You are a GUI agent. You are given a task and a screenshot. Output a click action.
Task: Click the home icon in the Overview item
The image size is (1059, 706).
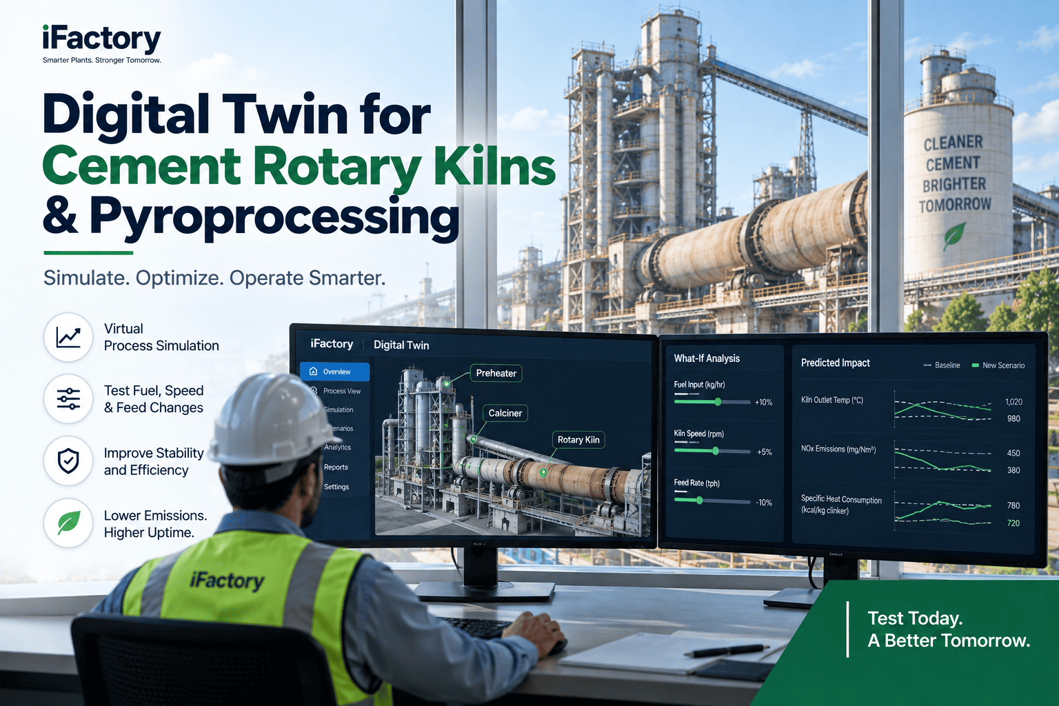coord(314,372)
